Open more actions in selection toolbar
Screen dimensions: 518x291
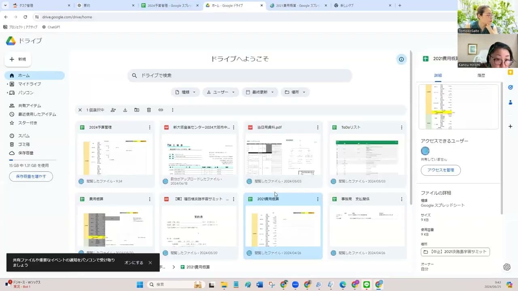tap(172, 110)
